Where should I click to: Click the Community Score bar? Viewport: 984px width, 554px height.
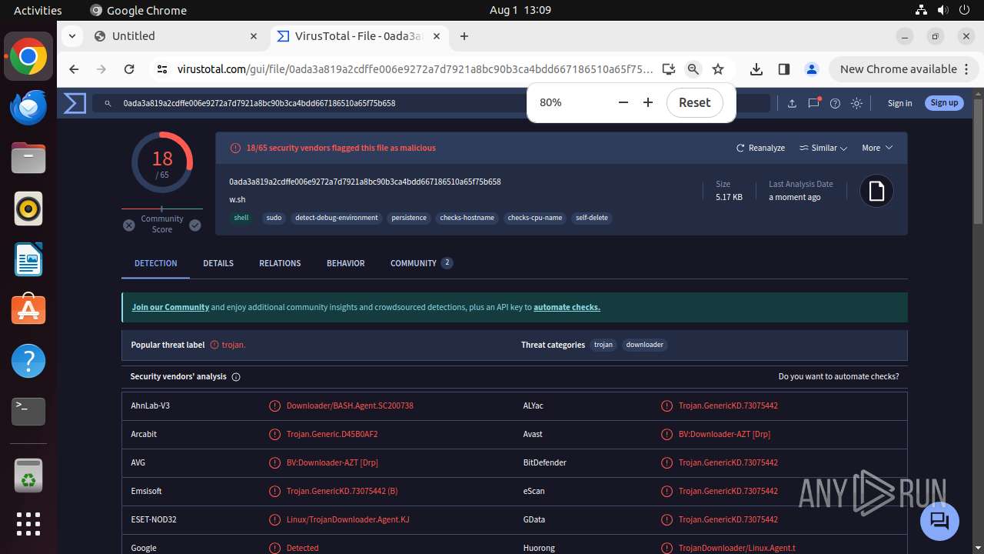click(x=162, y=209)
